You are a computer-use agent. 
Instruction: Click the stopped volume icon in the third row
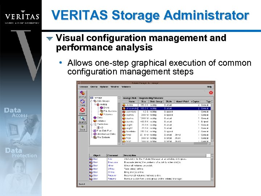124,112
